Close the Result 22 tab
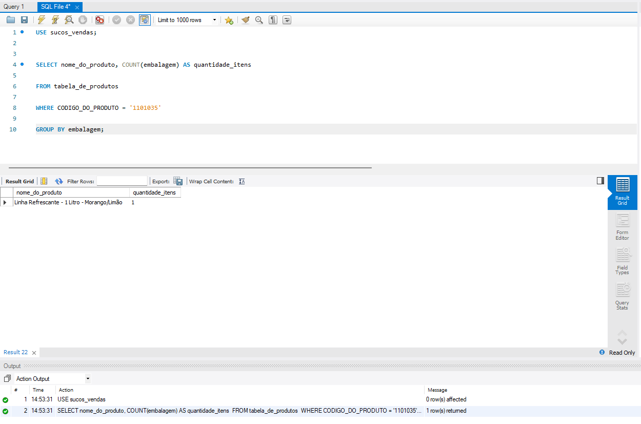The height and width of the screenshot is (424, 641). point(34,353)
